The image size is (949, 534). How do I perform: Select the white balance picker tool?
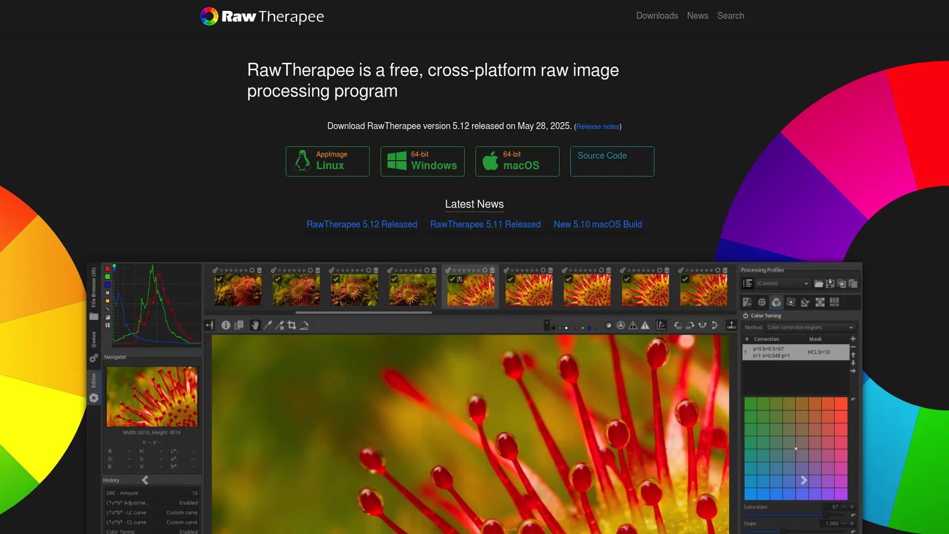point(267,325)
